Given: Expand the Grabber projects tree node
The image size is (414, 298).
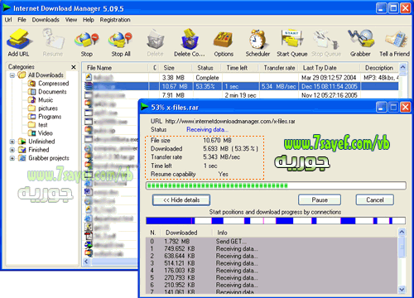Looking at the screenshot, I should (12, 158).
